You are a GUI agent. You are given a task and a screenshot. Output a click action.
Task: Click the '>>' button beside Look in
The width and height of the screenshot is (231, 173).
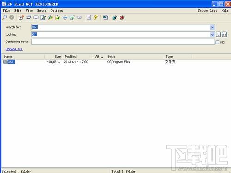pyautogui.click(x=224, y=35)
